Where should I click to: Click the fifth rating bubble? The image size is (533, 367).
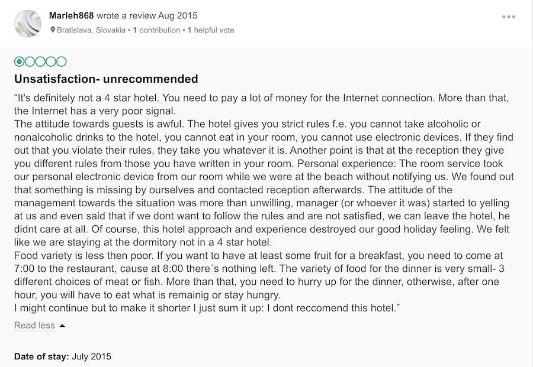(x=62, y=61)
